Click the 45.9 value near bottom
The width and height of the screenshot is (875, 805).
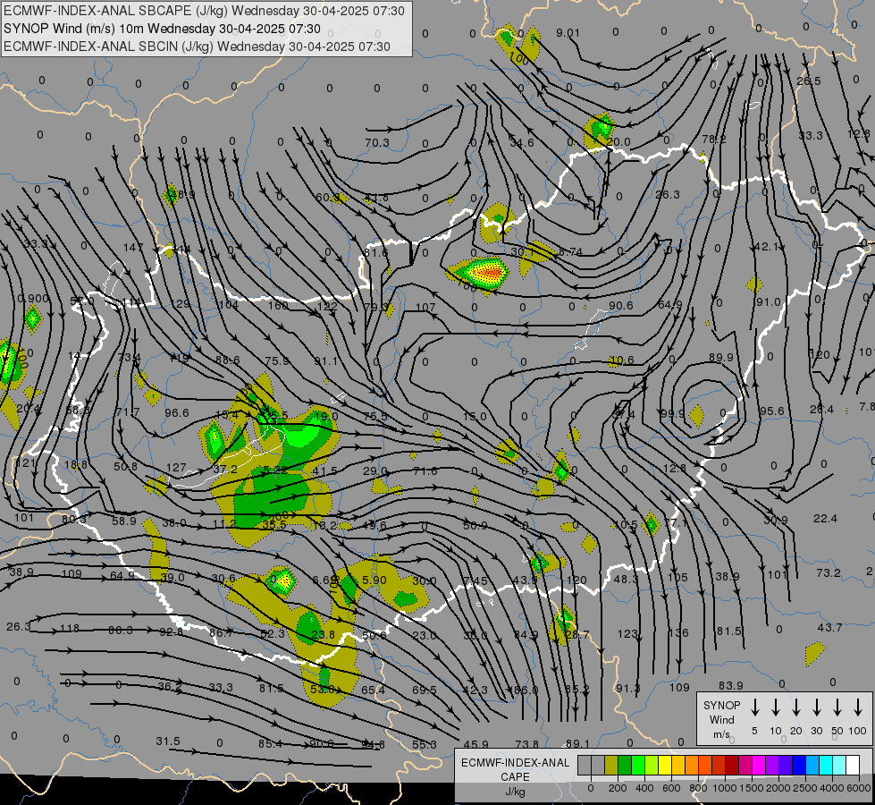[476, 745]
